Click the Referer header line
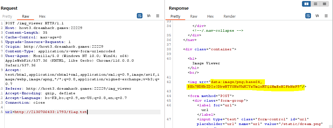The image size is (333, 128). [x=68, y=89]
